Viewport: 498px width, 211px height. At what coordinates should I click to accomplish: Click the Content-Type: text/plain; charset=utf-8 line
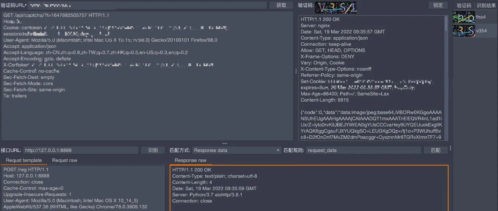[x=215, y=176]
